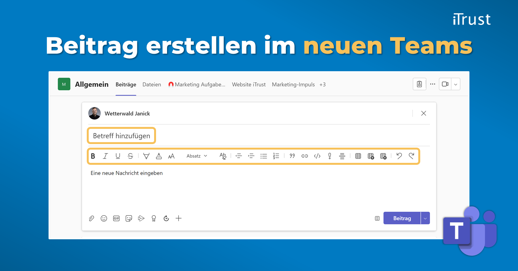Open the text highlight color tool
This screenshot has height=271, width=518.
pos(146,156)
